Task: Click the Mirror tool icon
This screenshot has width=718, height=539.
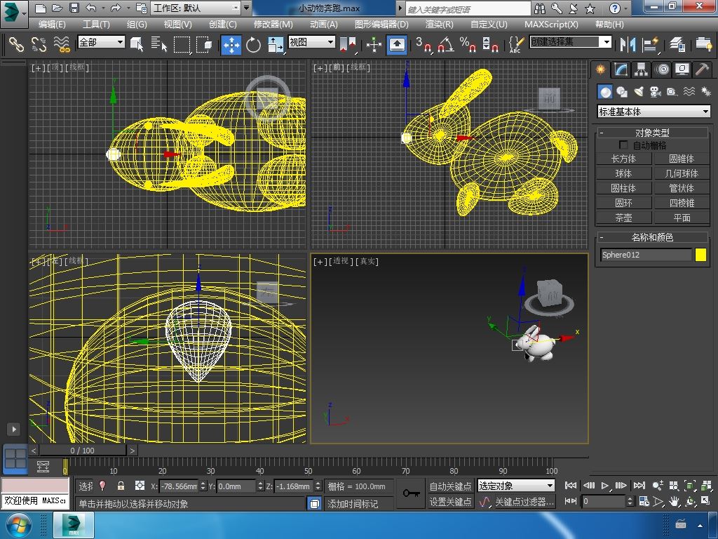Action: (x=628, y=44)
